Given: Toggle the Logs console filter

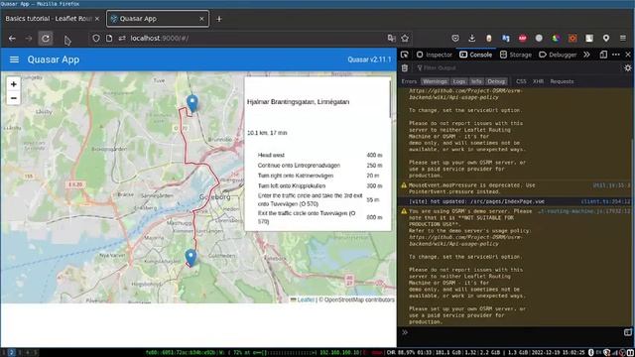Looking at the screenshot, I should (x=459, y=81).
